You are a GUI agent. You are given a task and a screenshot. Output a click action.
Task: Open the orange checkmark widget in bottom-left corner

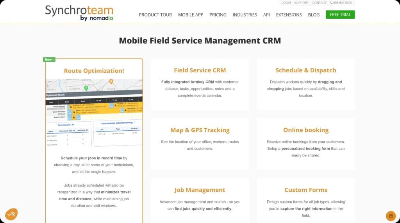coord(11,214)
